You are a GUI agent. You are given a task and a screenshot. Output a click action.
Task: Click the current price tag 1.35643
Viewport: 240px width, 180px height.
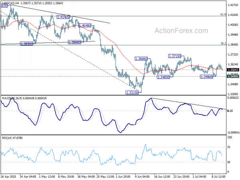pyautogui.click(x=233, y=70)
